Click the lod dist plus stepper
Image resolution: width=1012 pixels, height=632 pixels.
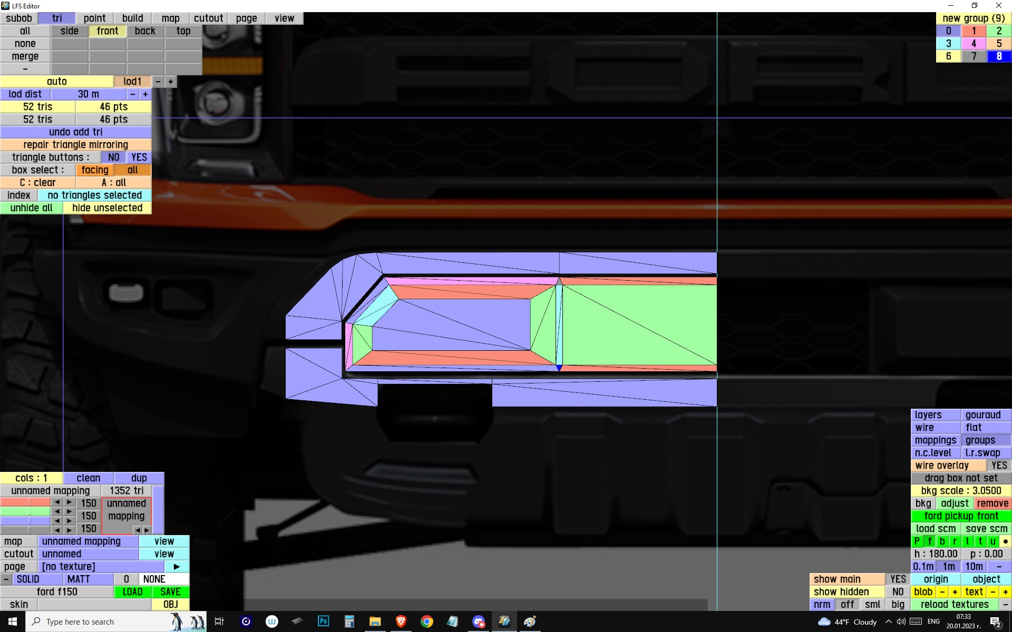145,94
